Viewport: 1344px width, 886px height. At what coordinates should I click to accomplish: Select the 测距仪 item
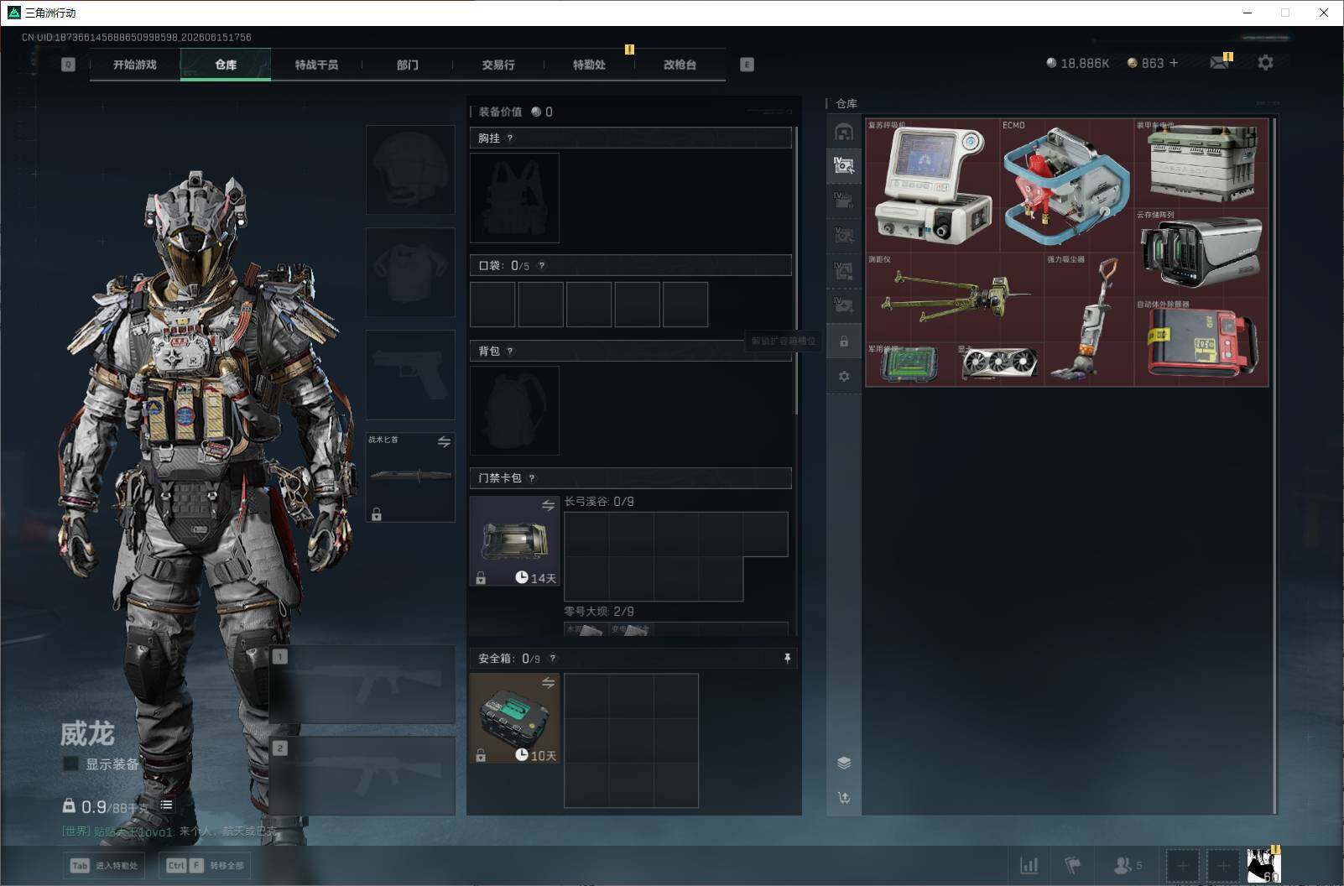(x=955, y=298)
